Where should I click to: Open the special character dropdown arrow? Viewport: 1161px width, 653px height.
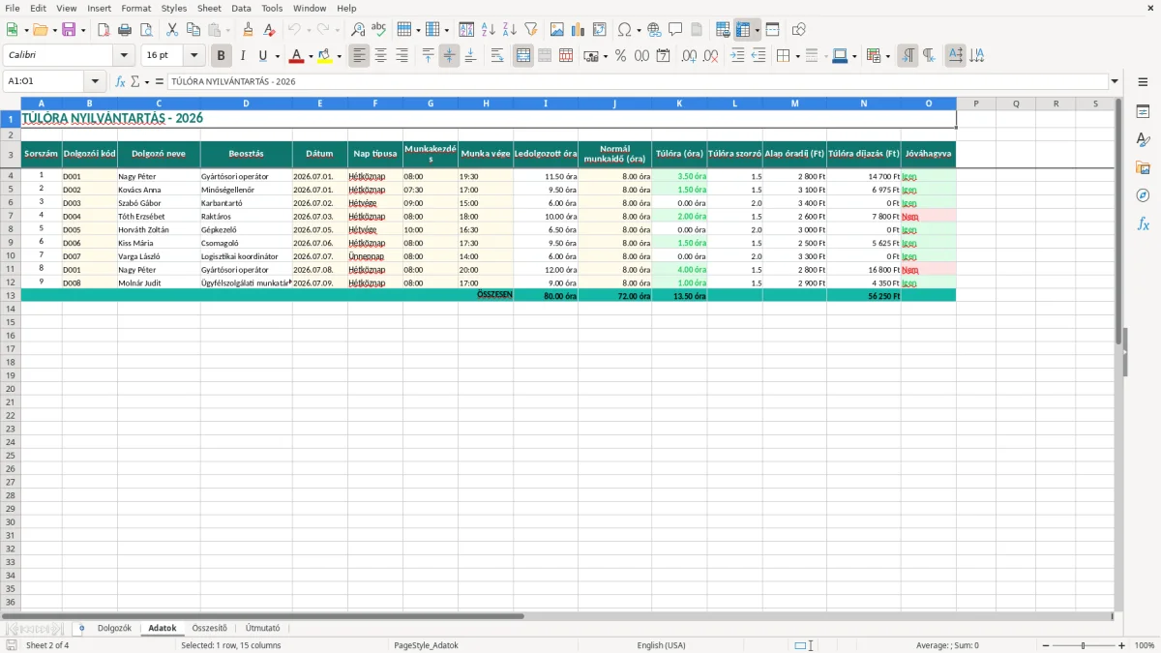tap(640, 30)
